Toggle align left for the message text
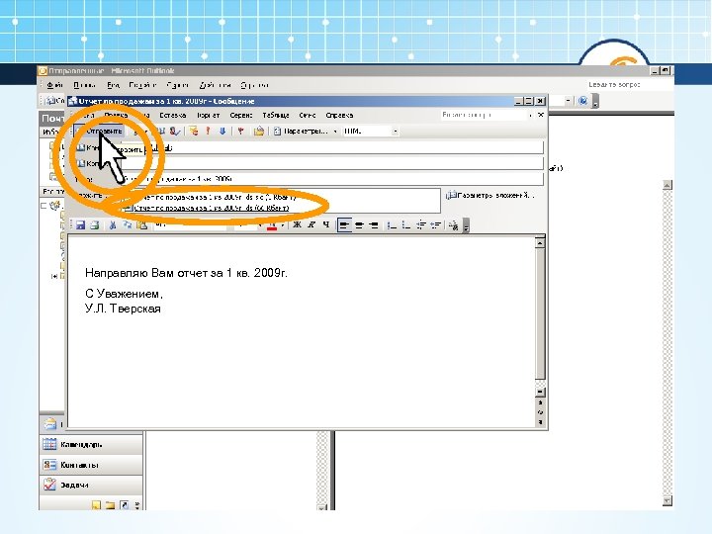 click(345, 224)
